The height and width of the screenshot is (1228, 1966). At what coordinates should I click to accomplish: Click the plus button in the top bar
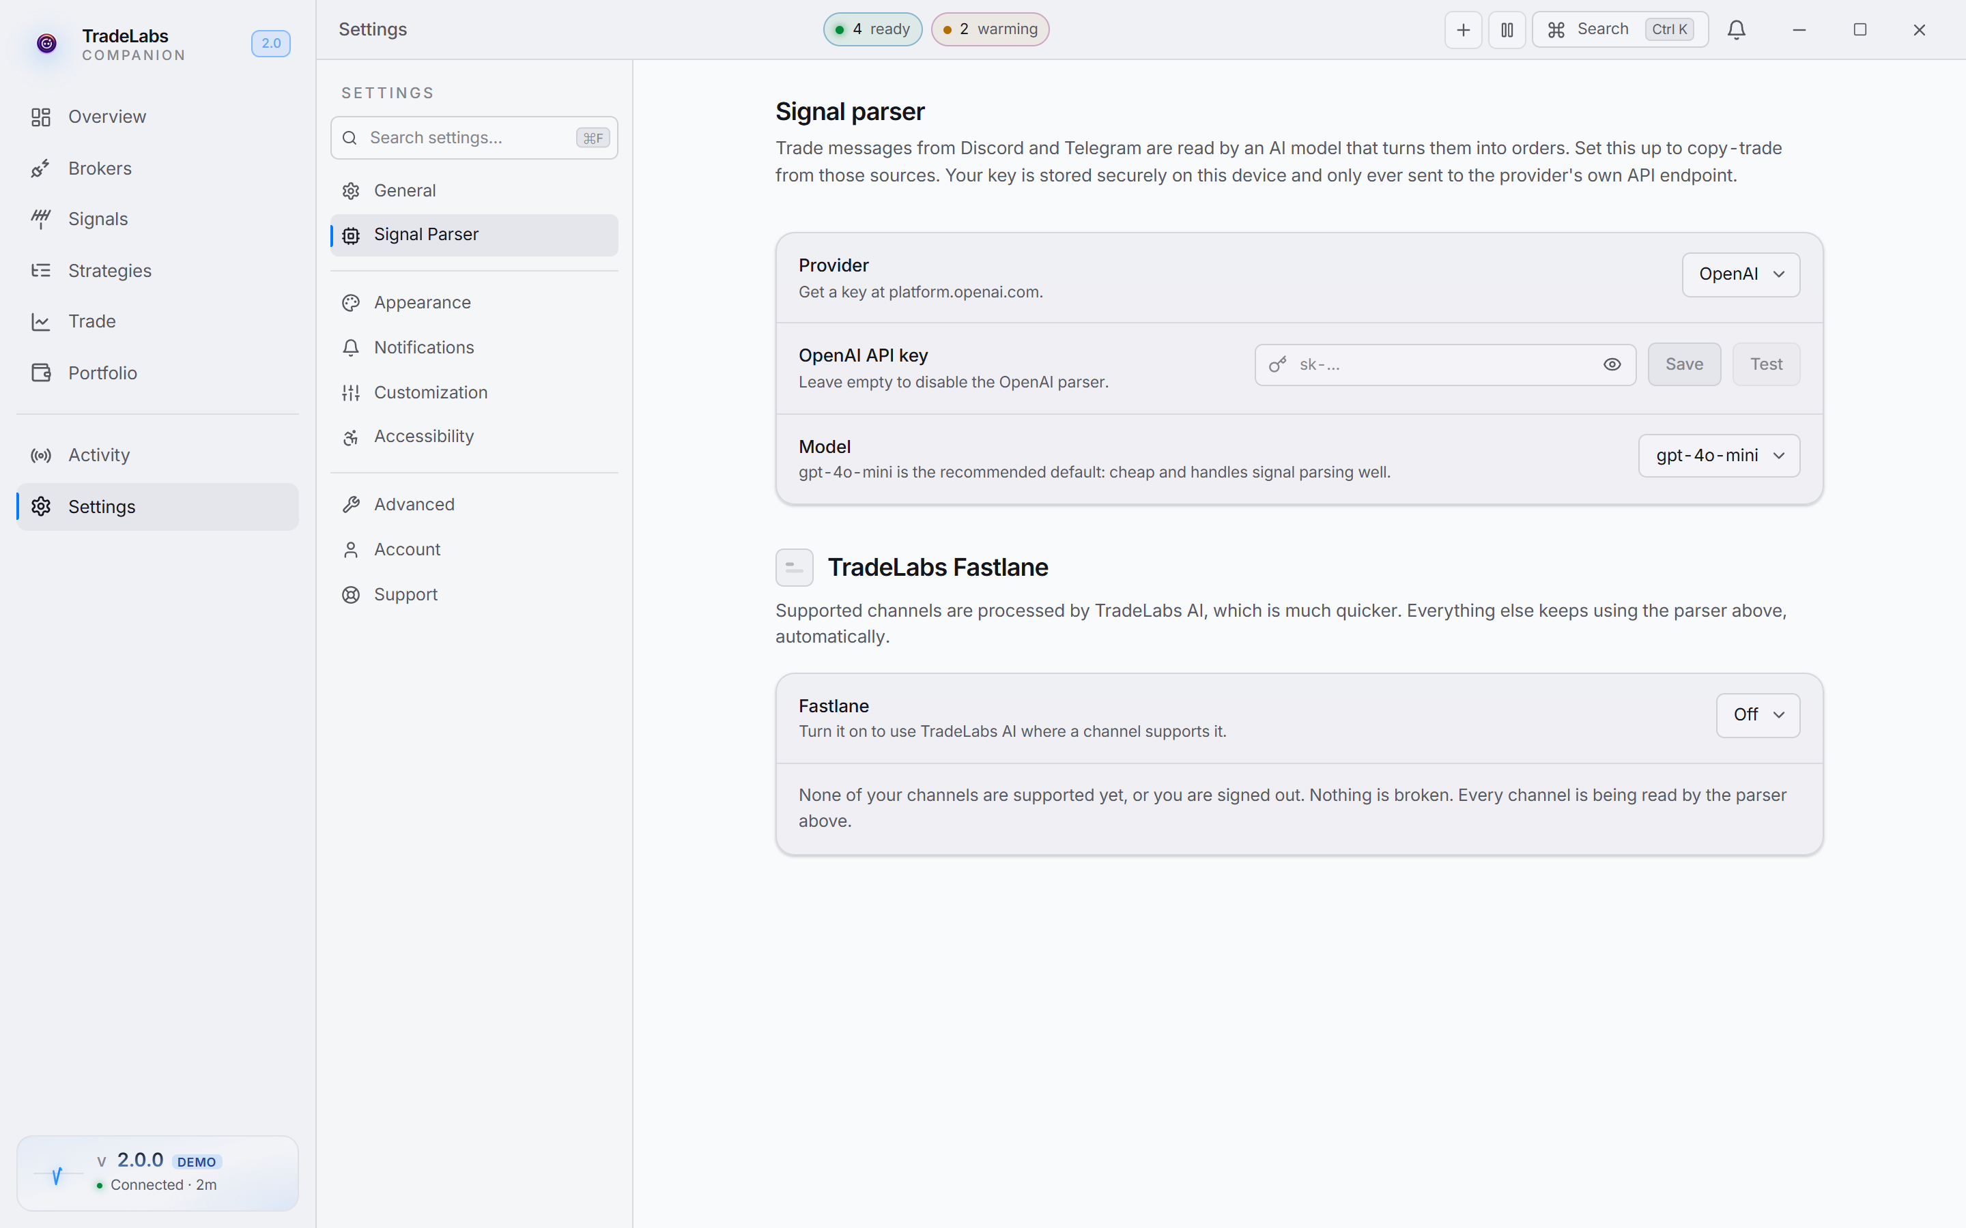(1463, 30)
